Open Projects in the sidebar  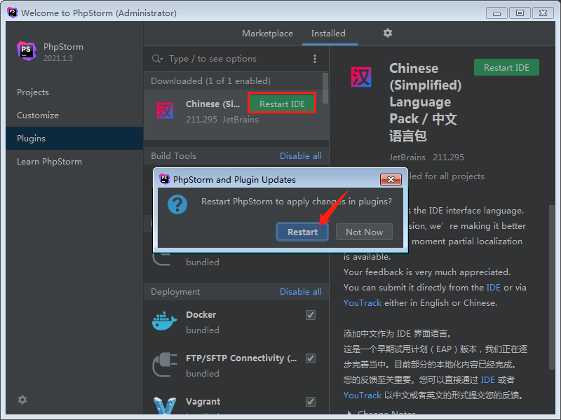[x=74, y=92]
